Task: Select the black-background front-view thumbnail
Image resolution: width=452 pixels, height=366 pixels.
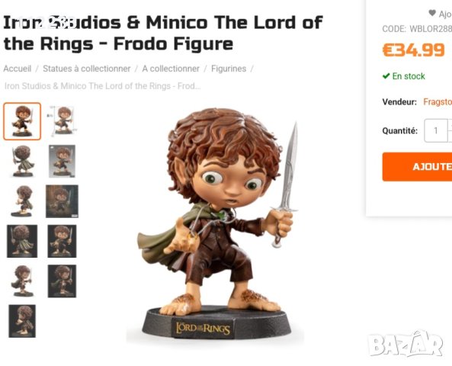Action: point(63,241)
